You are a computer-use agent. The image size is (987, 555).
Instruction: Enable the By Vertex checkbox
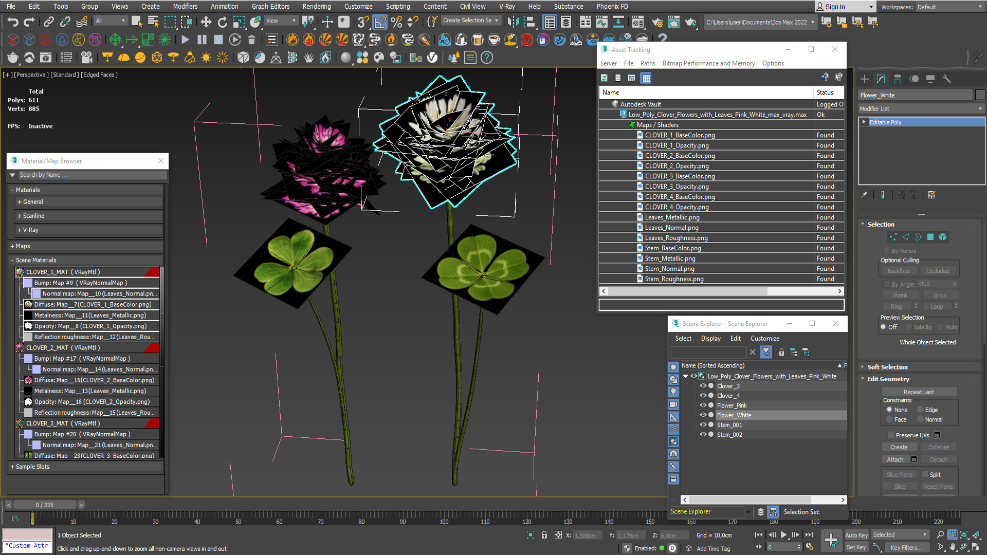click(x=886, y=251)
